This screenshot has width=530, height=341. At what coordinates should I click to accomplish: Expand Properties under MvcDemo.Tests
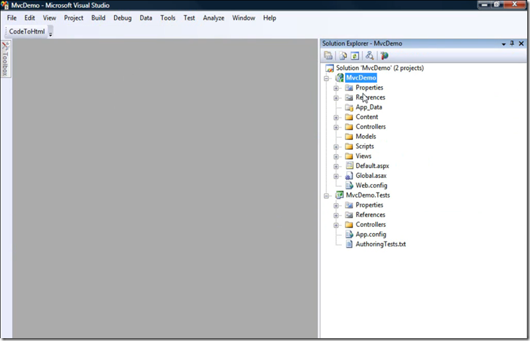tap(336, 206)
